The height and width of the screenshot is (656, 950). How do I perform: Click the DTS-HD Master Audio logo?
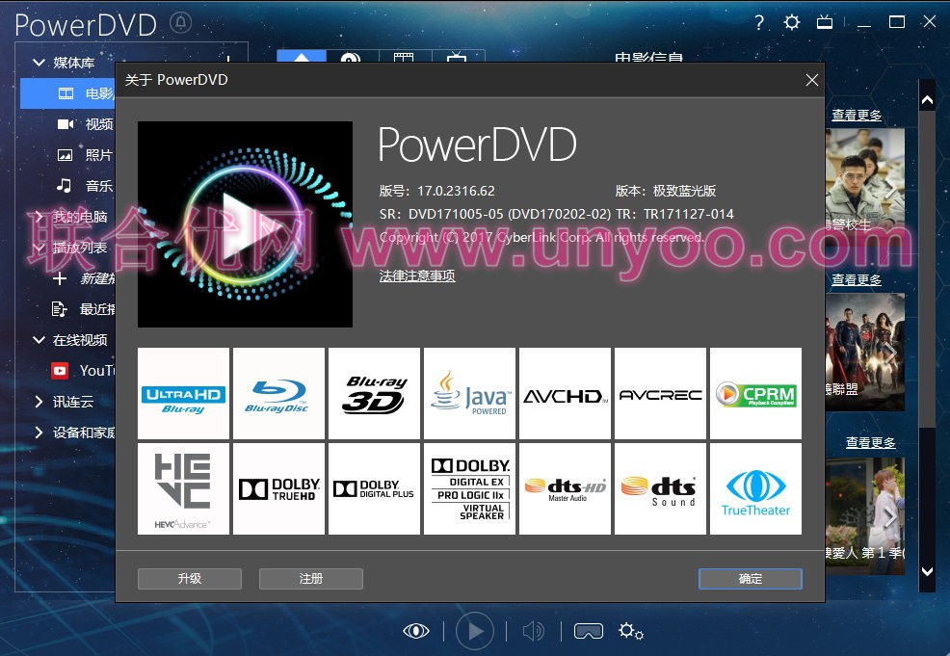click(565, 488)
